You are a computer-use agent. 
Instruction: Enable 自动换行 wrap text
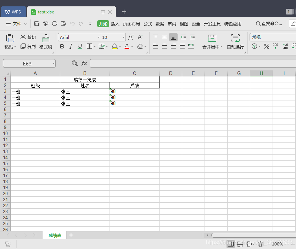[235, 40]
